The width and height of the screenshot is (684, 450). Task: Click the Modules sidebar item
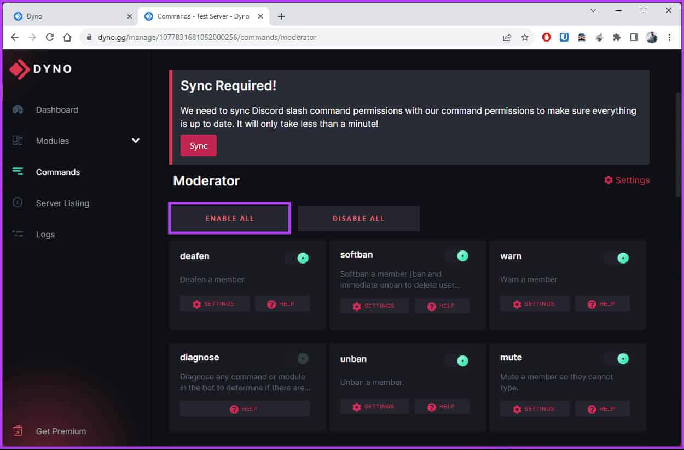53,141
